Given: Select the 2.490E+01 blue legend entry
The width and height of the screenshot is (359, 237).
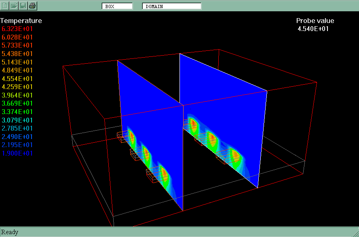Looking at the screenshot, I should coord(17,137).
